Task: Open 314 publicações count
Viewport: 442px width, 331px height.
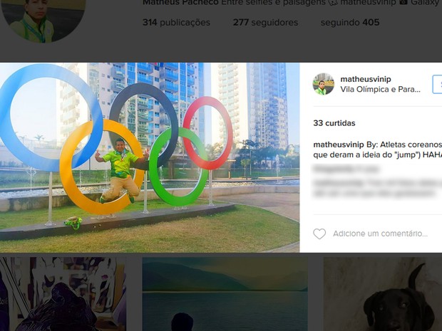Action: (x=177, y=23)
